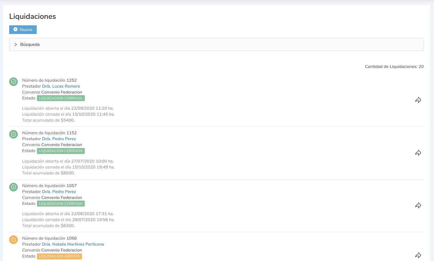
Task: Click the share arrow icon for liquidación 1252
Action: click(418, 100)
